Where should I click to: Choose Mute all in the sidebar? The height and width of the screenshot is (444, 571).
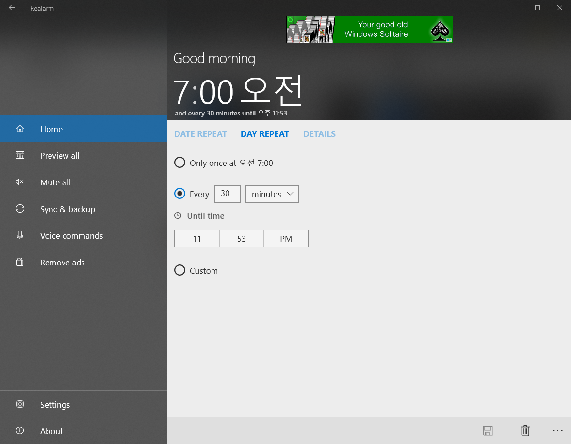(84, 182)
